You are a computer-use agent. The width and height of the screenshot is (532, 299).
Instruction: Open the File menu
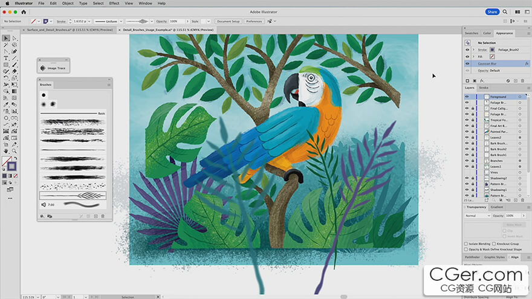tap(41, 4)
